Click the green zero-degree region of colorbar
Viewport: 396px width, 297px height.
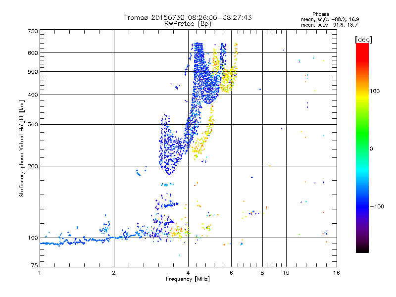362,148
